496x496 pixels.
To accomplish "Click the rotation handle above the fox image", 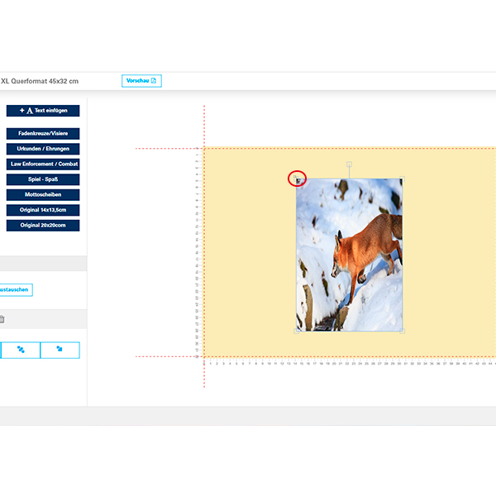I will click(x=350, y=165).
